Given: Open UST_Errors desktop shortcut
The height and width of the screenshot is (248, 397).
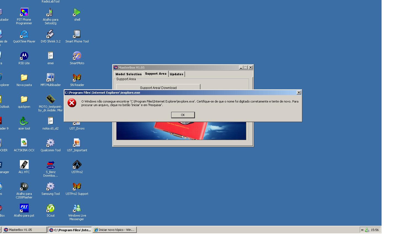Looking at the screenshot, I should pos(77,128).
